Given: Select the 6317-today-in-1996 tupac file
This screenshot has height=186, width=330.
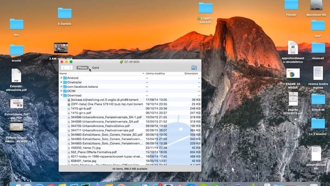Looking at the screenshot, I should click(x=130, y=157).
